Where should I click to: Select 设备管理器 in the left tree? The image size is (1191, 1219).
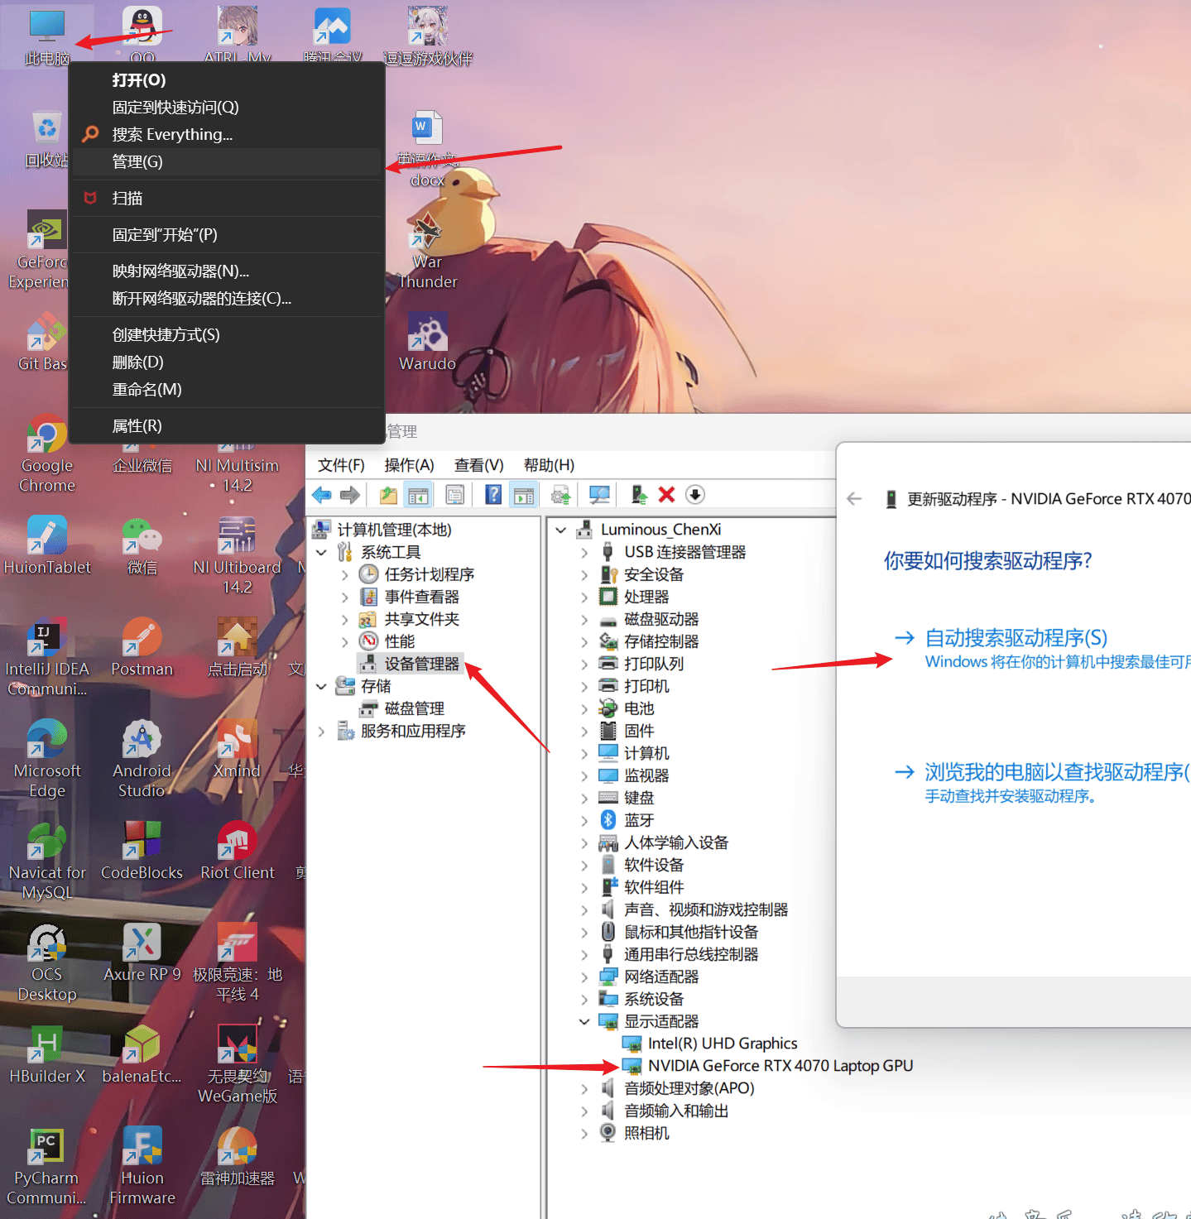pyautogui.click(x=421, y=664)
